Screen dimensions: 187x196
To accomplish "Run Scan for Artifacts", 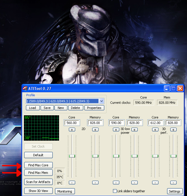I will pos(38,182).
